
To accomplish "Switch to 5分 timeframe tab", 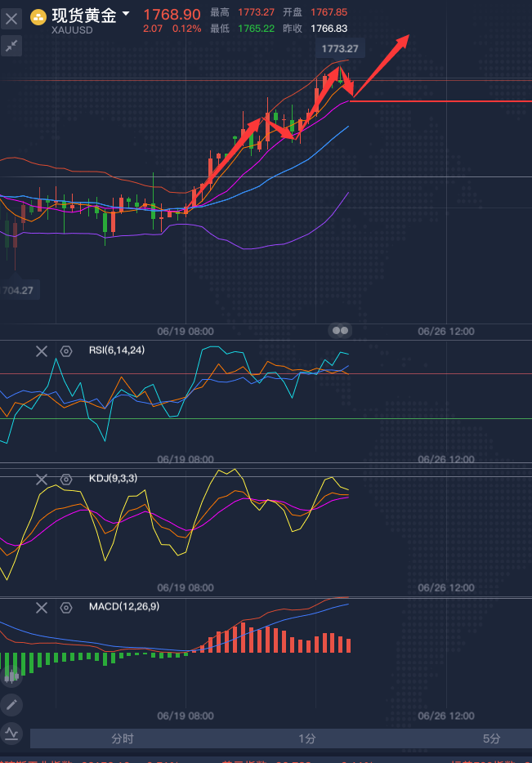I will tap(491, 738).
